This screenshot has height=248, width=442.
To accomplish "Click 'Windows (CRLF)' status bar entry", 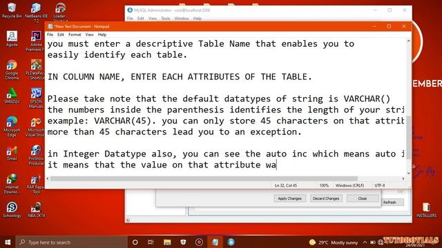I will tap(349, 185).
